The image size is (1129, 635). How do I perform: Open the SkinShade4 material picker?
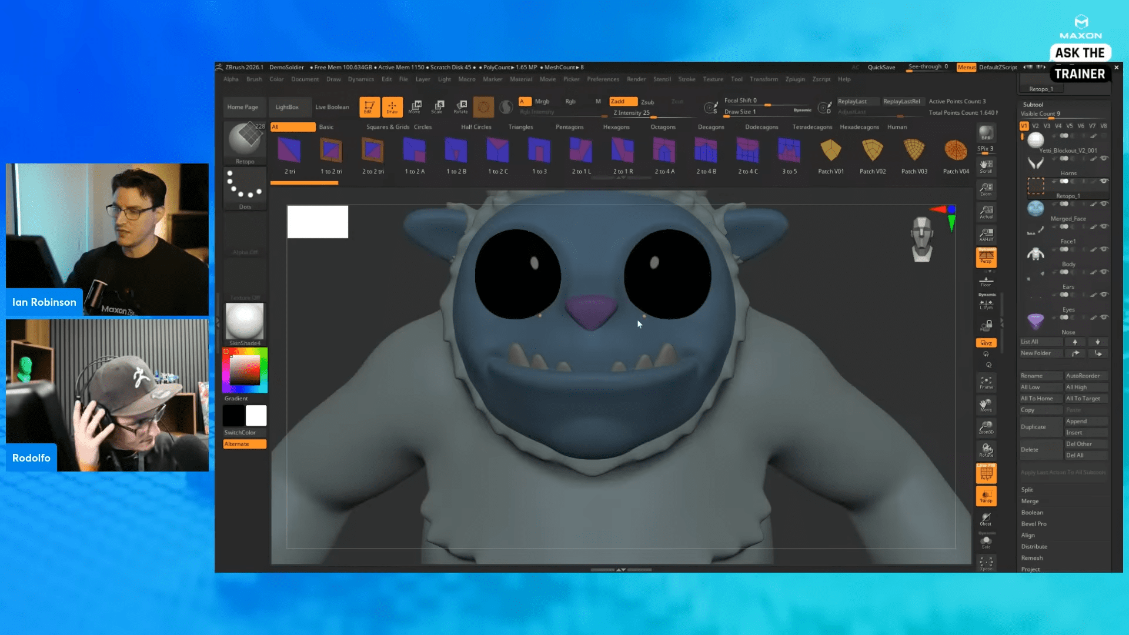[245, 321]
